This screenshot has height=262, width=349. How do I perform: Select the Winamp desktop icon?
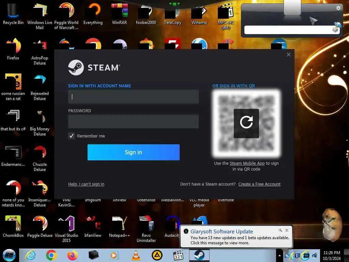199,14
